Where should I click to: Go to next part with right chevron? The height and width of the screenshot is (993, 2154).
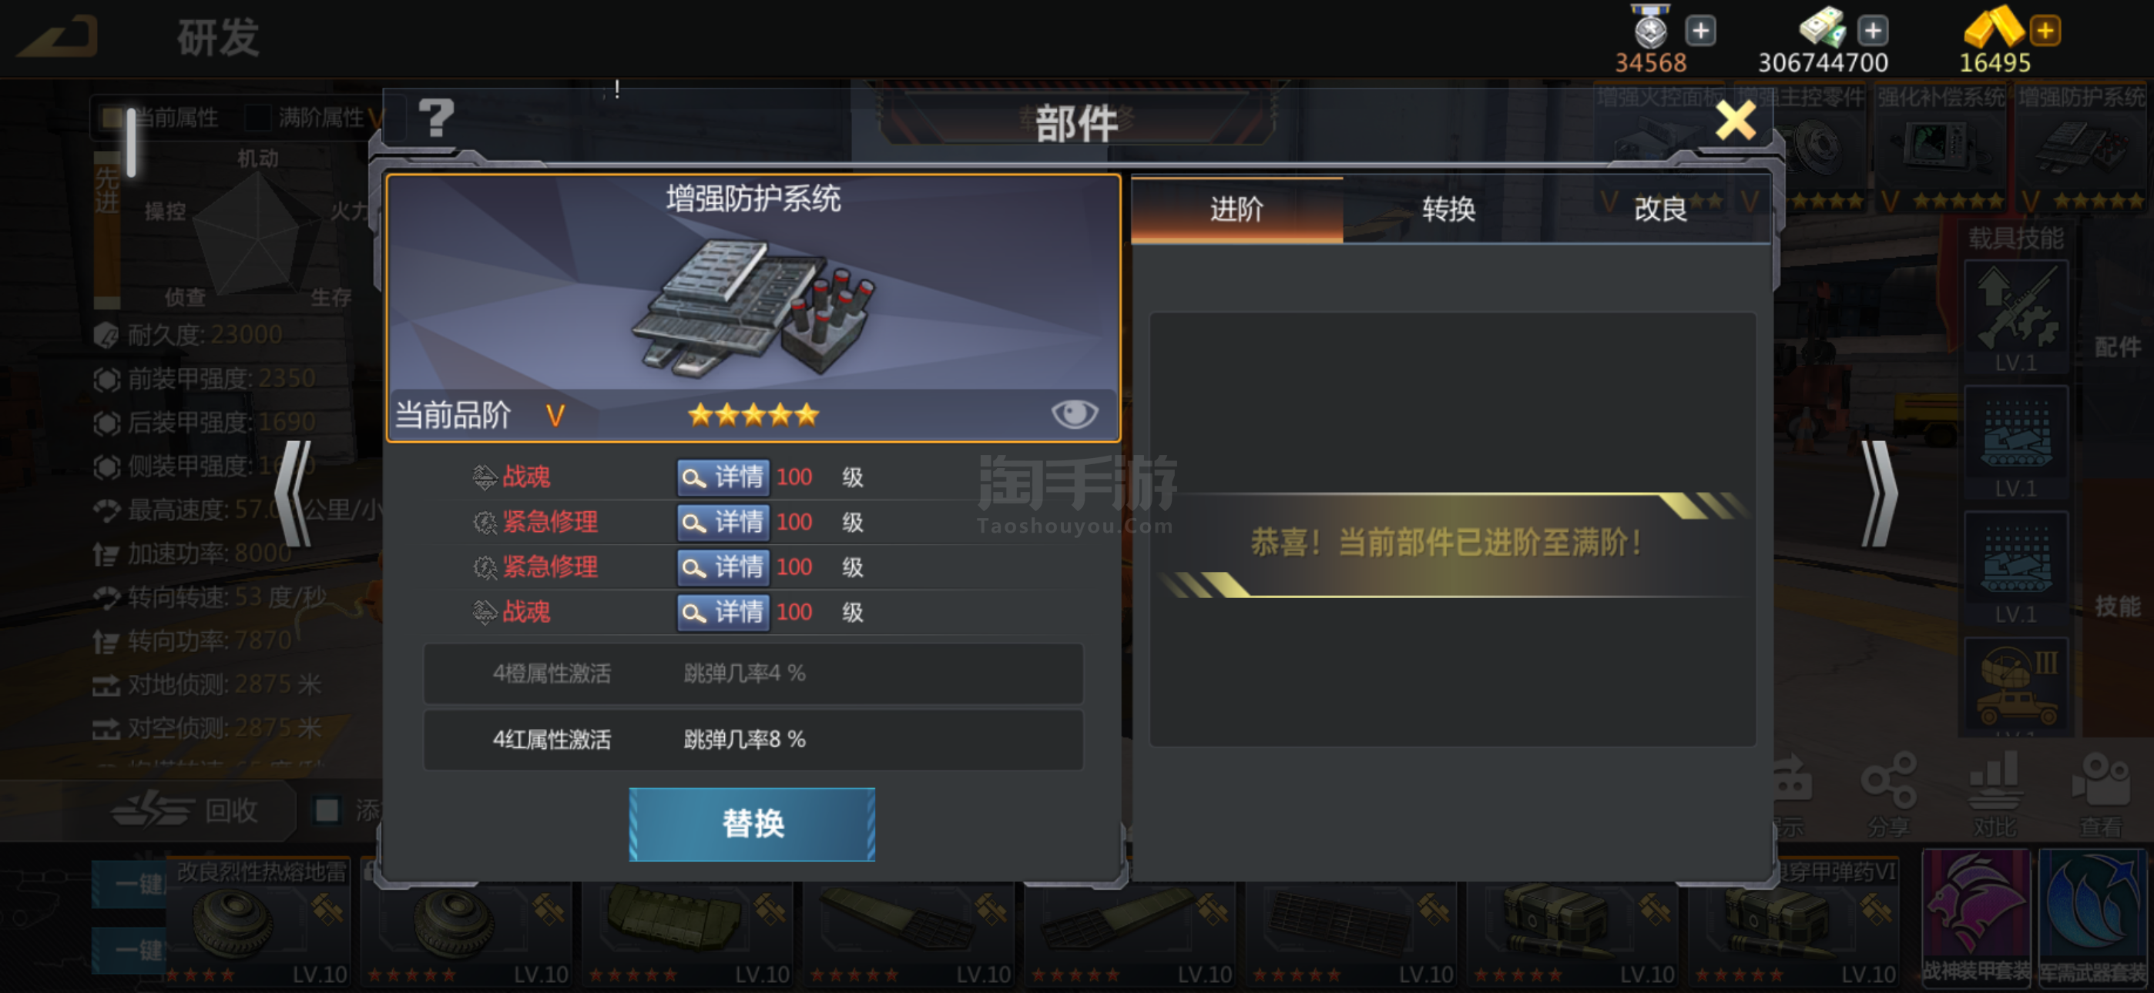(1878, 493)
